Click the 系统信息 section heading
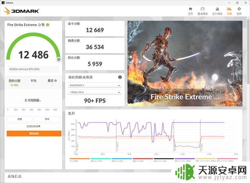Screen dimensions: 250x183 pos(14,176)
